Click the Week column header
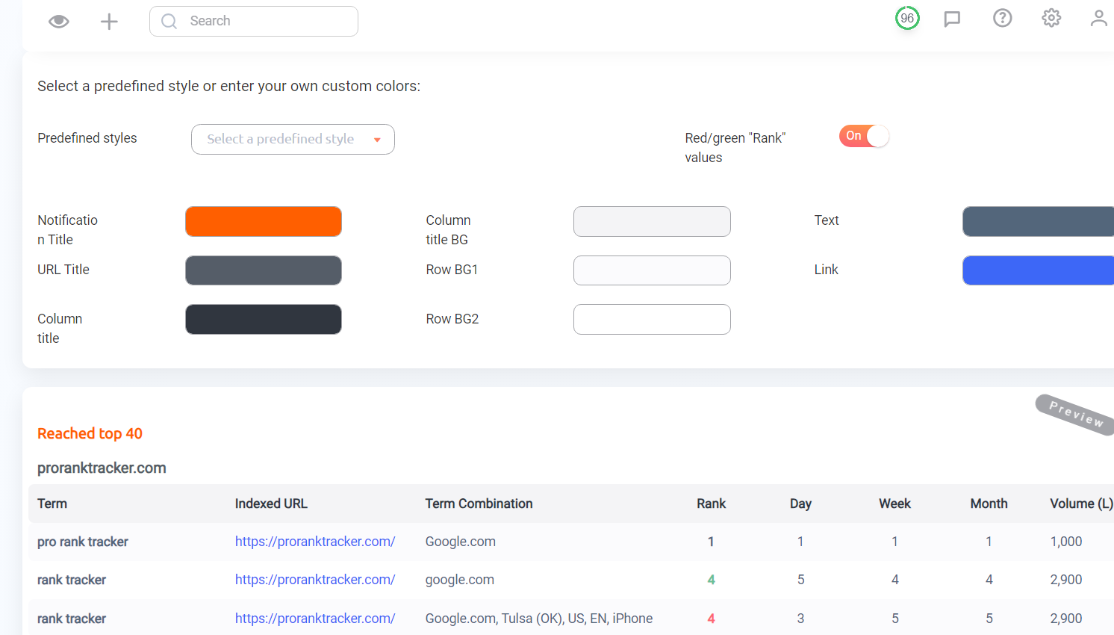 pyautogui.click(x=894, y=504)
